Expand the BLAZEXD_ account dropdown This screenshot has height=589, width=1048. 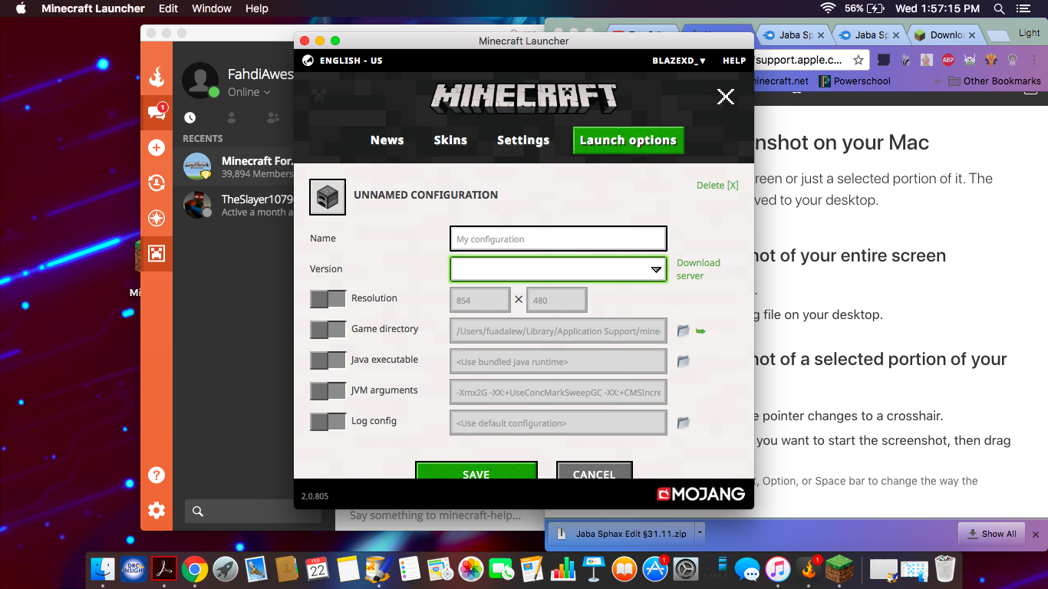[679, 61]
